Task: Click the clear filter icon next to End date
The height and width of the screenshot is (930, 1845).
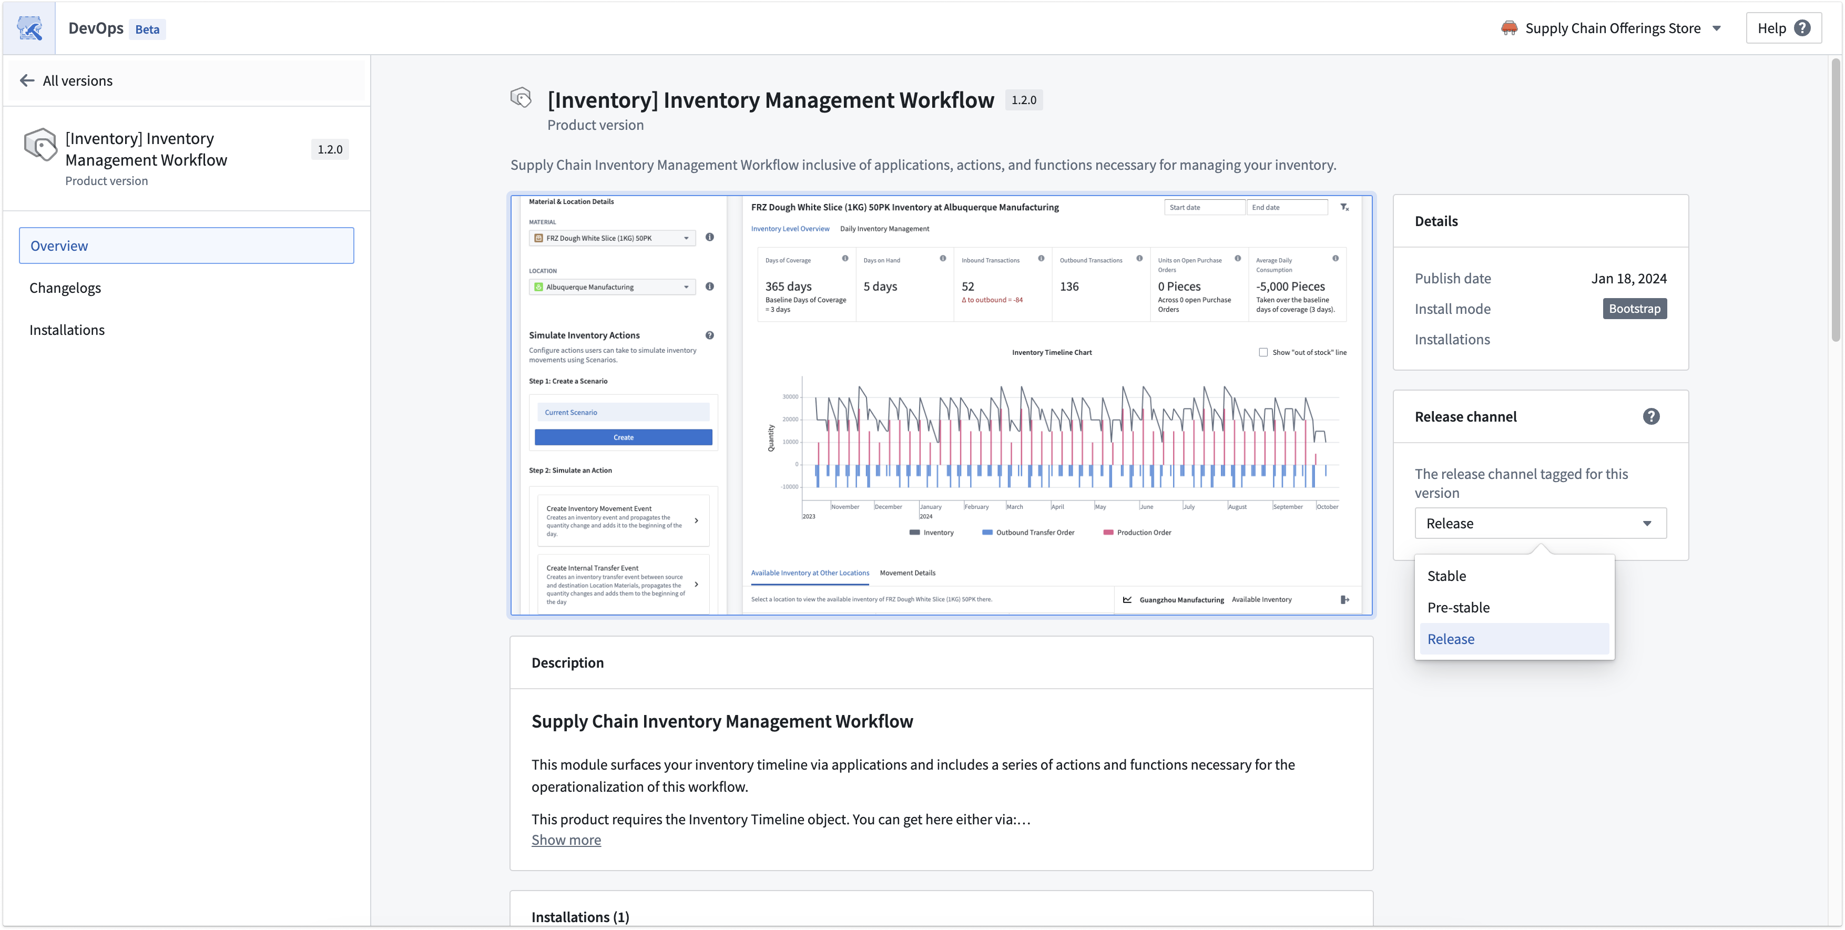Action: (1344, 207)
